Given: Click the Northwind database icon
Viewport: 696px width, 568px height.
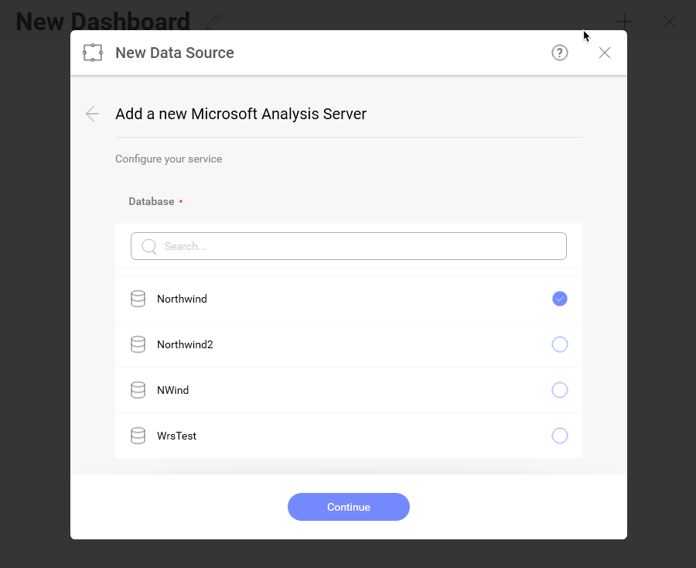Looking at the screenshot, I should click(x=138, y=299).
